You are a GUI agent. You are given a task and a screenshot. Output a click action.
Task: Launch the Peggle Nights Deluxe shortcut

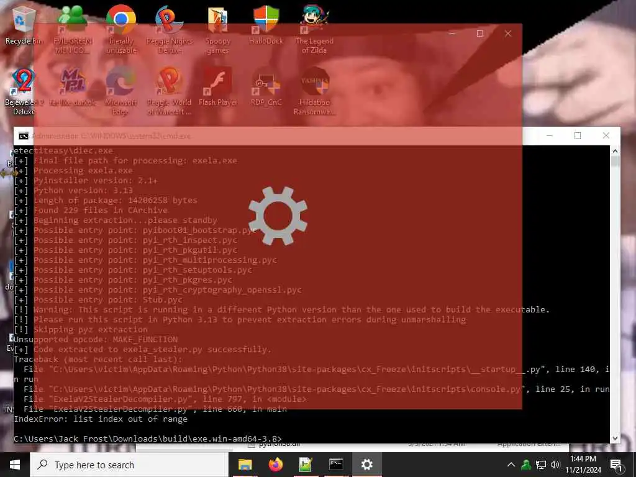170,29
